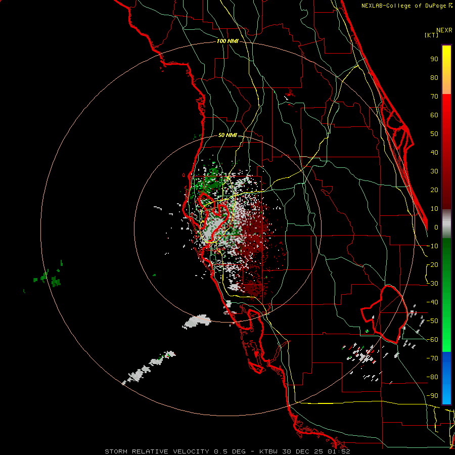Click the NEXR label above the color bar
Viewport: 455px width, 455px height.
tap(444, 30)
